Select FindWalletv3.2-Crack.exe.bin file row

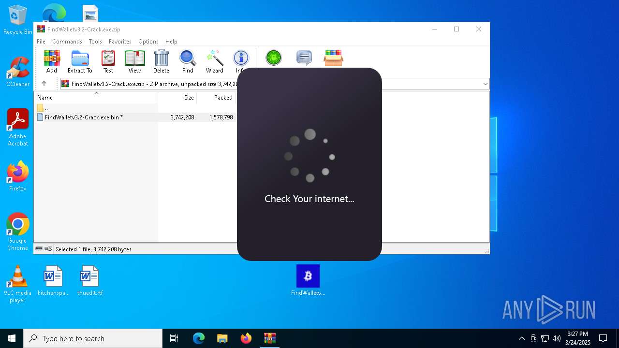click(x=135, y=117)
